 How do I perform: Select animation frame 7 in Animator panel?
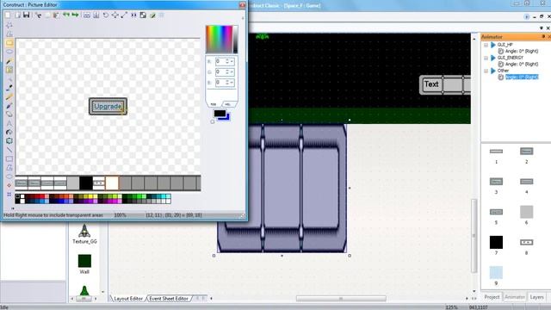pyautogui.click(x=496, y=242)
